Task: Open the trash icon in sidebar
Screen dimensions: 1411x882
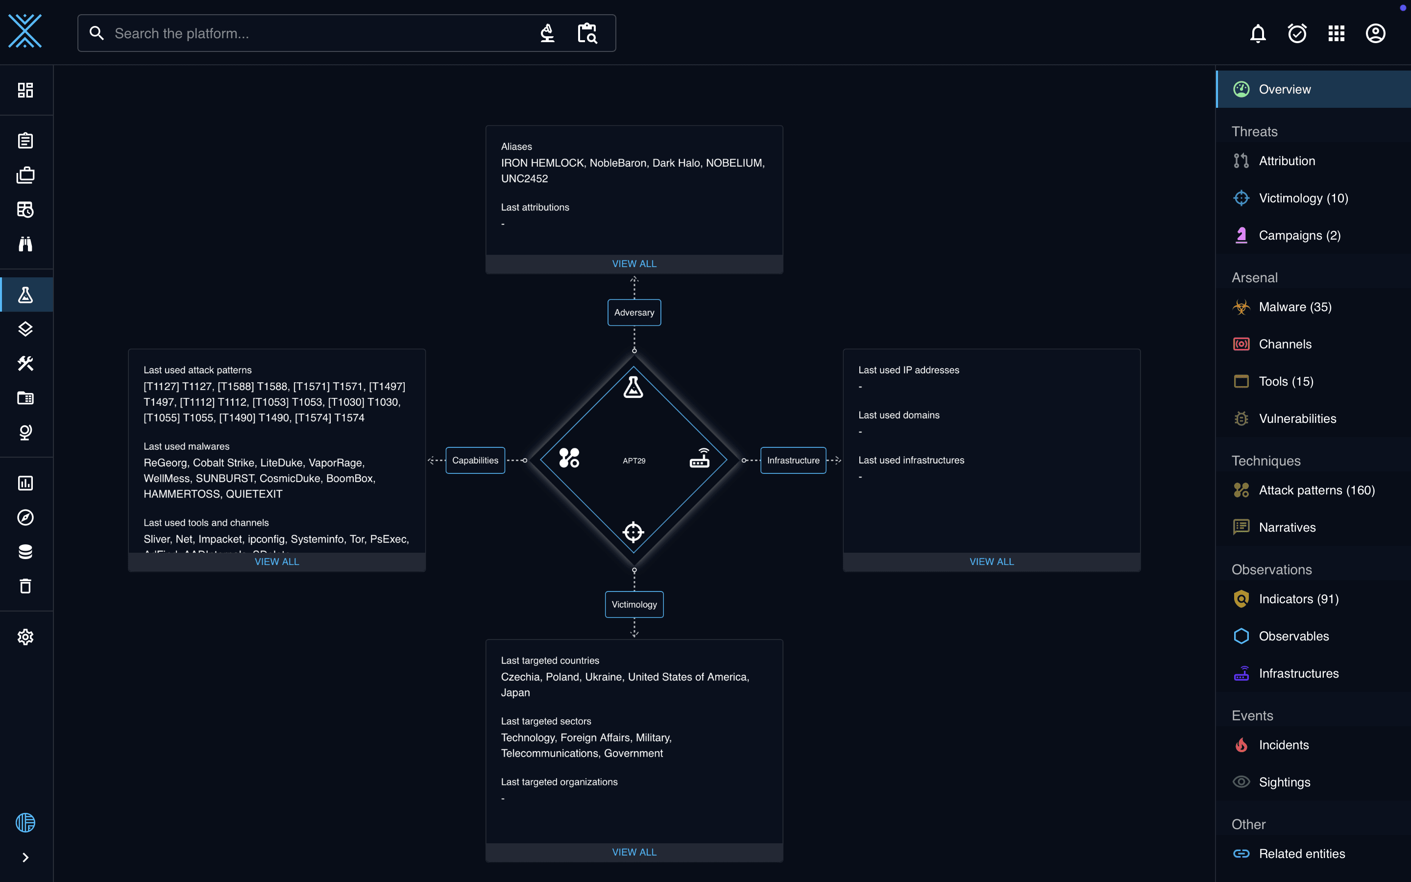Action: (x=25, y=586)
